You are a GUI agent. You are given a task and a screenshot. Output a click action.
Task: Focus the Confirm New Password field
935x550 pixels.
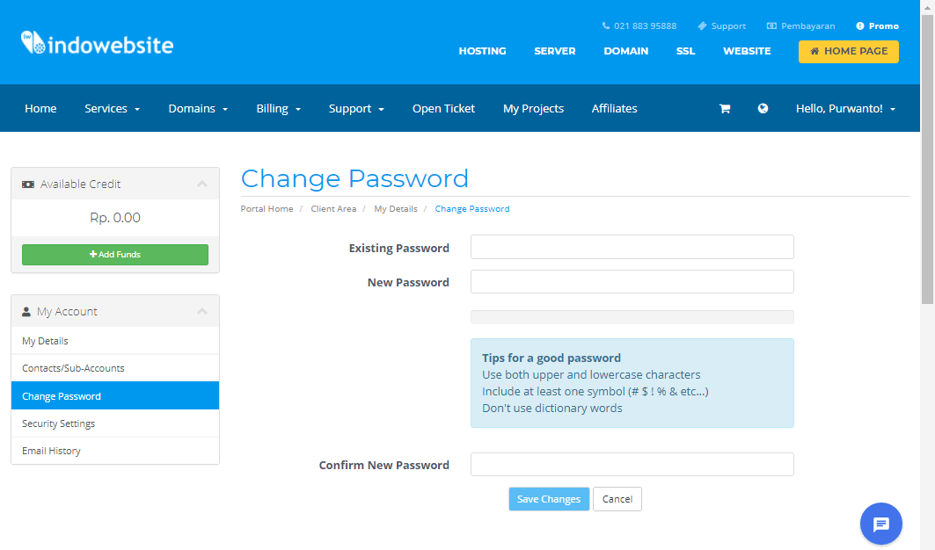[x=632, y=464]
